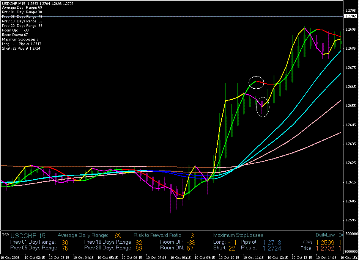
Task: Select the 'Average Day Range: 69' label
Action: 22,8
